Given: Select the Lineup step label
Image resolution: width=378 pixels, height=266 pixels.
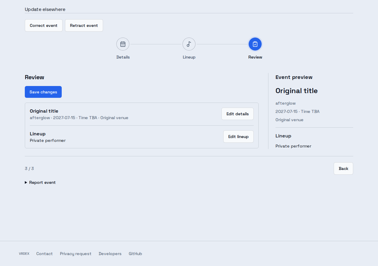Looking at the screenshot, I should point(189,57).
